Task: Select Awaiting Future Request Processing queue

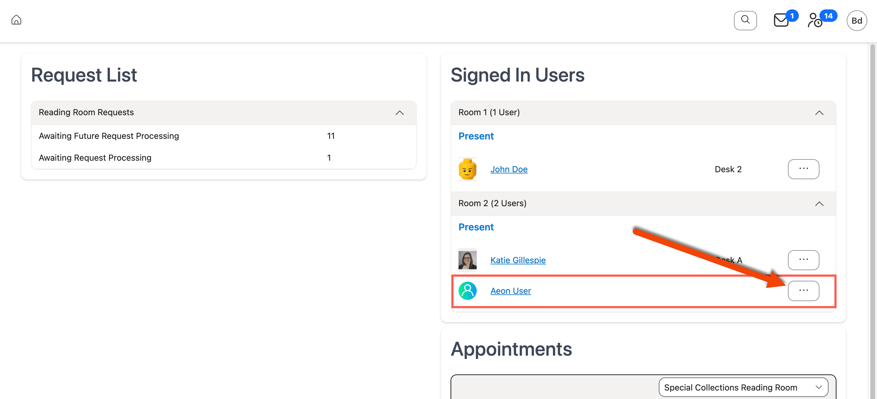Action: pos(109,136)
